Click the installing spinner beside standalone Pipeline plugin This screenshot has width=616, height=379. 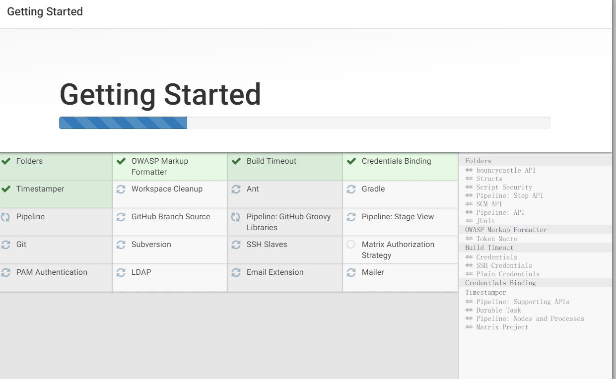click(x=6, y=217)
